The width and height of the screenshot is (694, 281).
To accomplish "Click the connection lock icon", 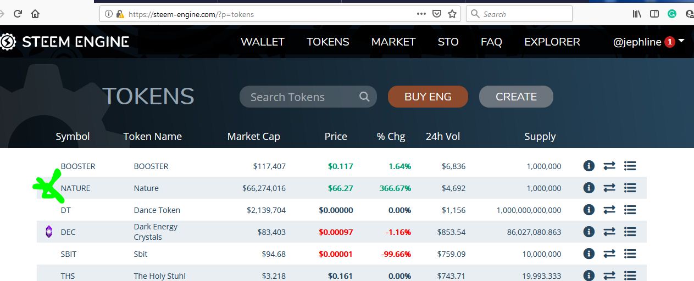I will [x=120, y=14].
